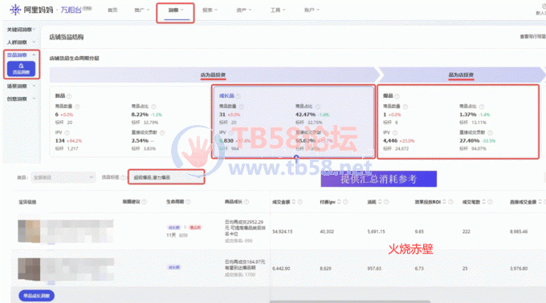Image resolution: width=546 pixels, height=303 pixels.
Task: Open the 类目 category dropdown
Action: coord(63,178)
